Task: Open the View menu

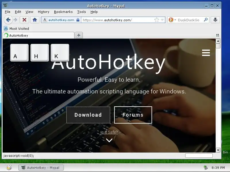Action: [x=29, y=12]
